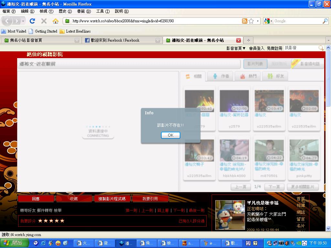The image size is (331, 248).
Task: Click the Reload page icon
Action: coord(32,21)
